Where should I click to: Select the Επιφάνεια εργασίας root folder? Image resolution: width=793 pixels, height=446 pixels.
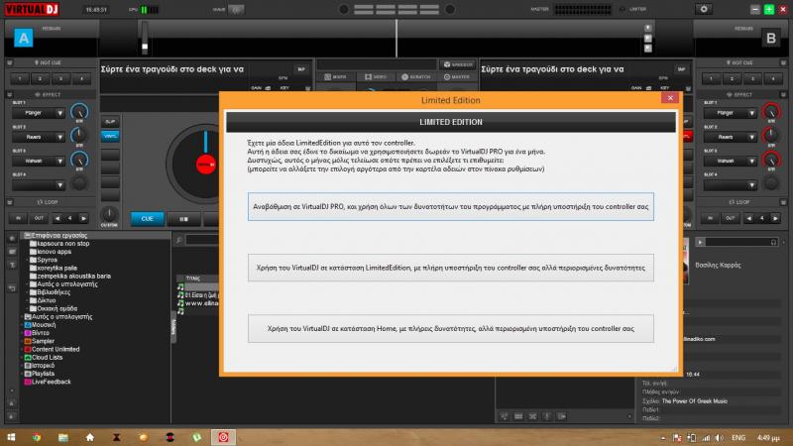pos(56,235)
